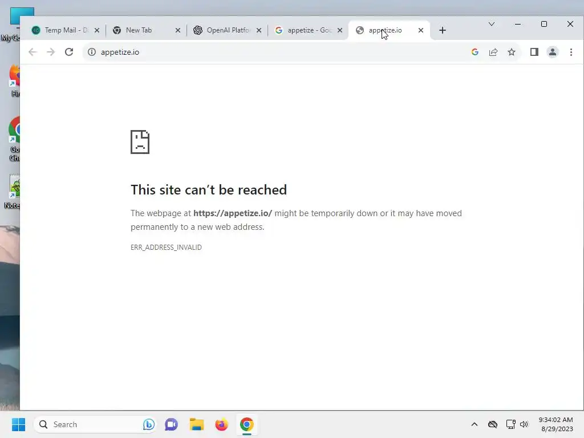Go back with the back arrow
This screenshot has height=438, width=584.
[33, 52]
